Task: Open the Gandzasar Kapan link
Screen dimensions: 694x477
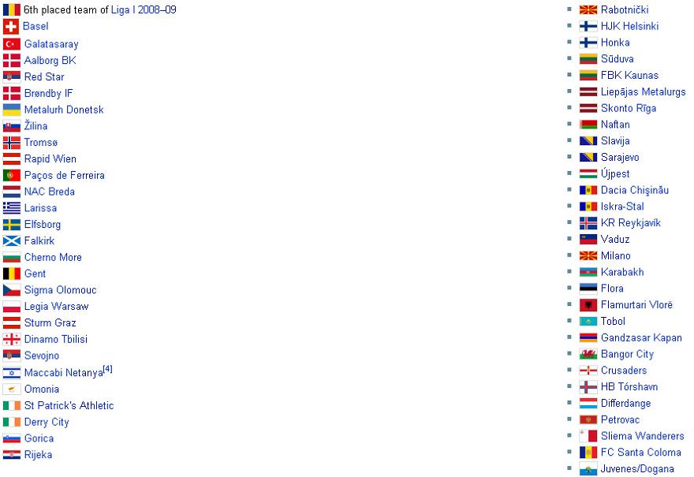Action: click(x=641, y=337)
